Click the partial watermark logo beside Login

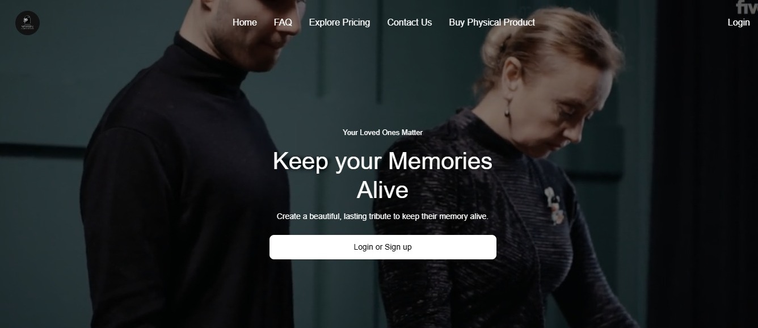(x=747, y=7)
